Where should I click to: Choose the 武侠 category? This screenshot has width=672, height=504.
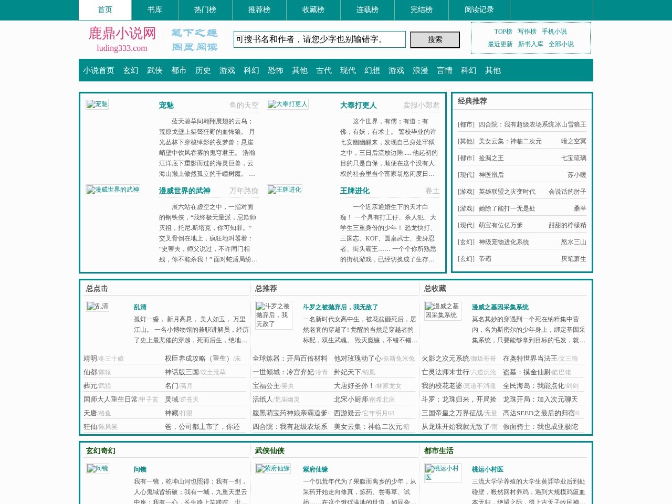155,70
